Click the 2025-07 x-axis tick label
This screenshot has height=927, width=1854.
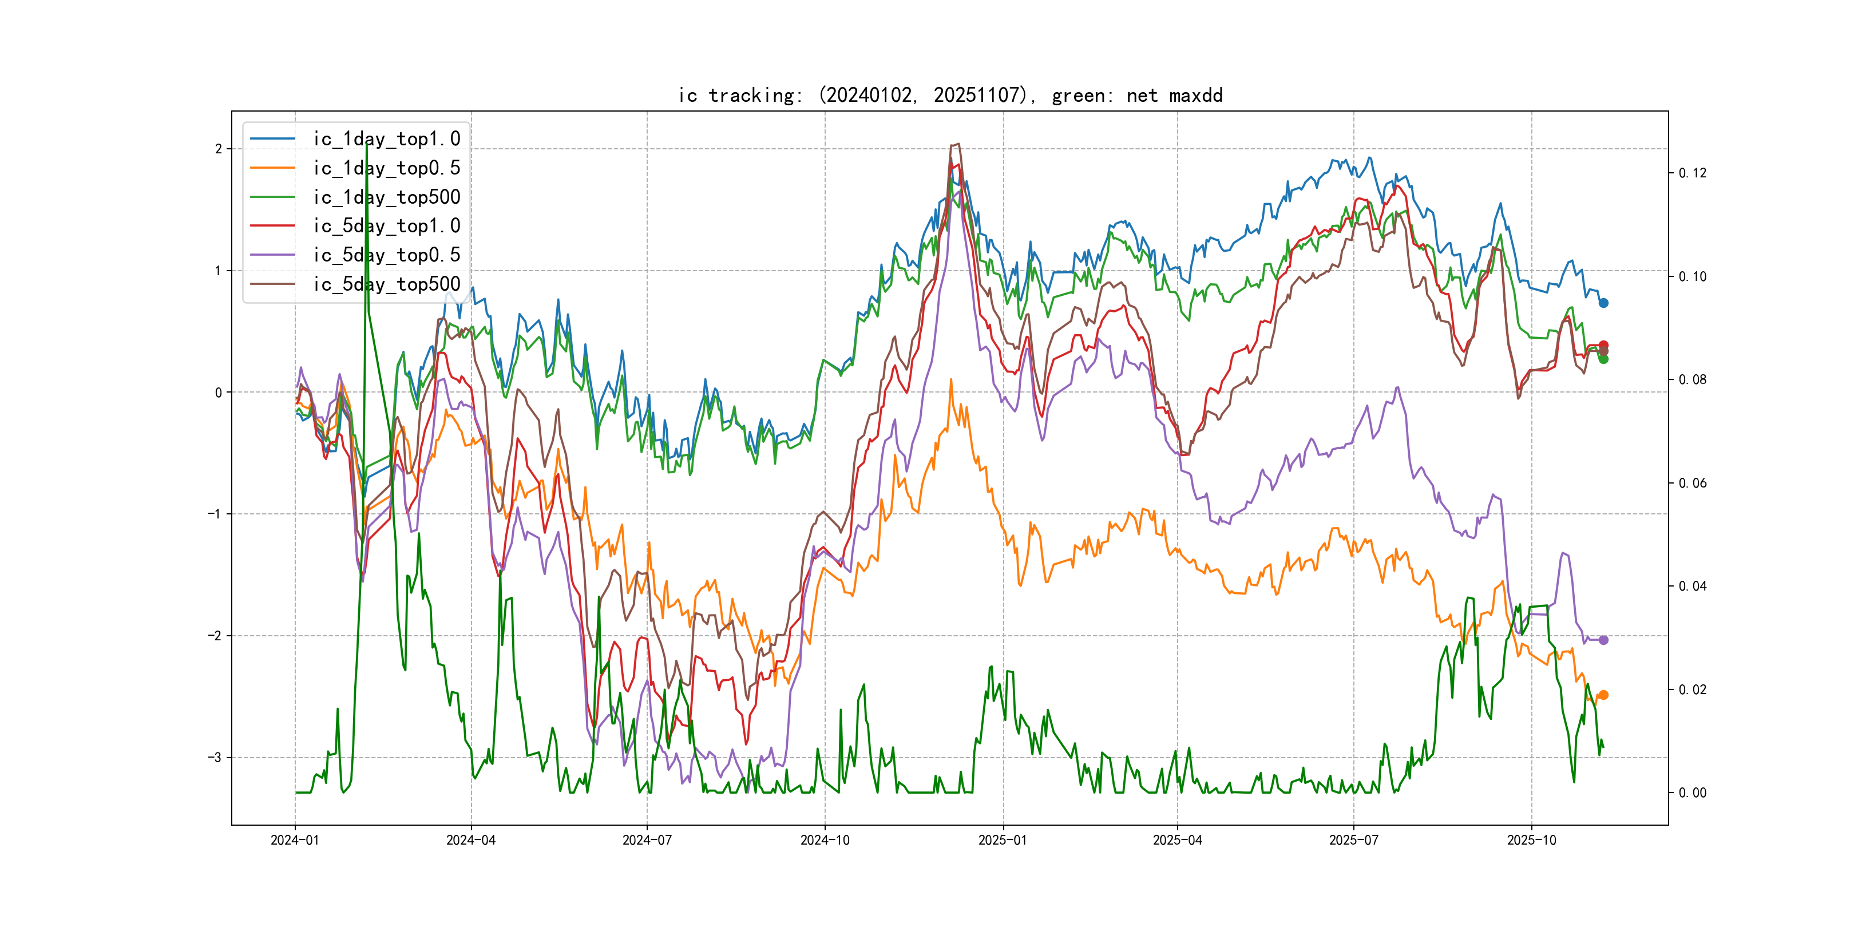click(x=1353, y=840)
